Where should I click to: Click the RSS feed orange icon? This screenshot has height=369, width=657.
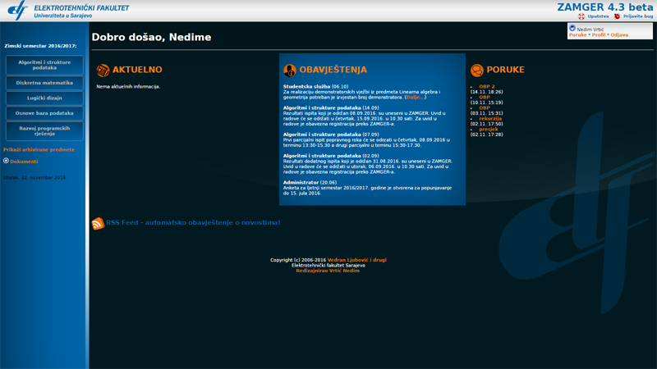pyautogui.click(x=98, y=223)
